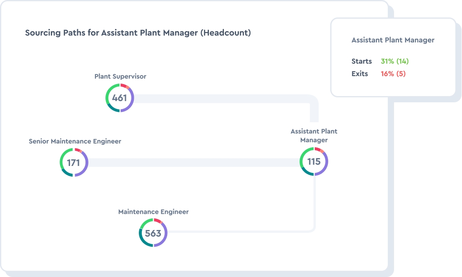Select the Plant Supervisor donut node

(x=120, y=98)
